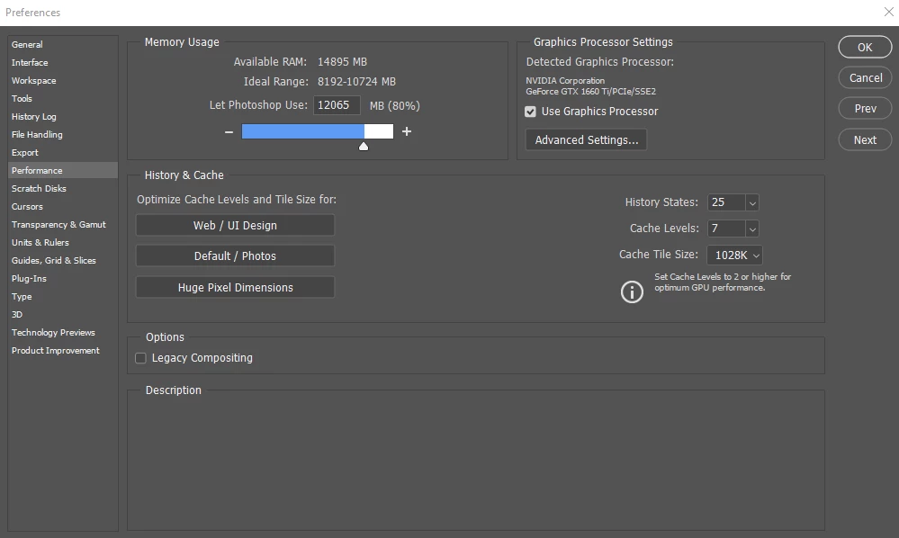This screenshot has height=538, width=899.
Task: Click the Cache Levels value field
Action: (726, 229)
